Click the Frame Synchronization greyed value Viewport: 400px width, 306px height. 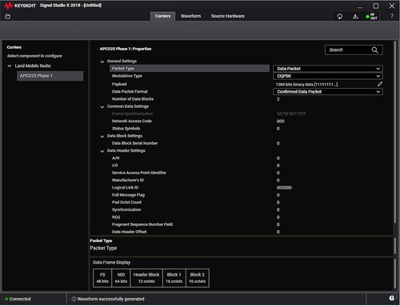coord(291,113)
